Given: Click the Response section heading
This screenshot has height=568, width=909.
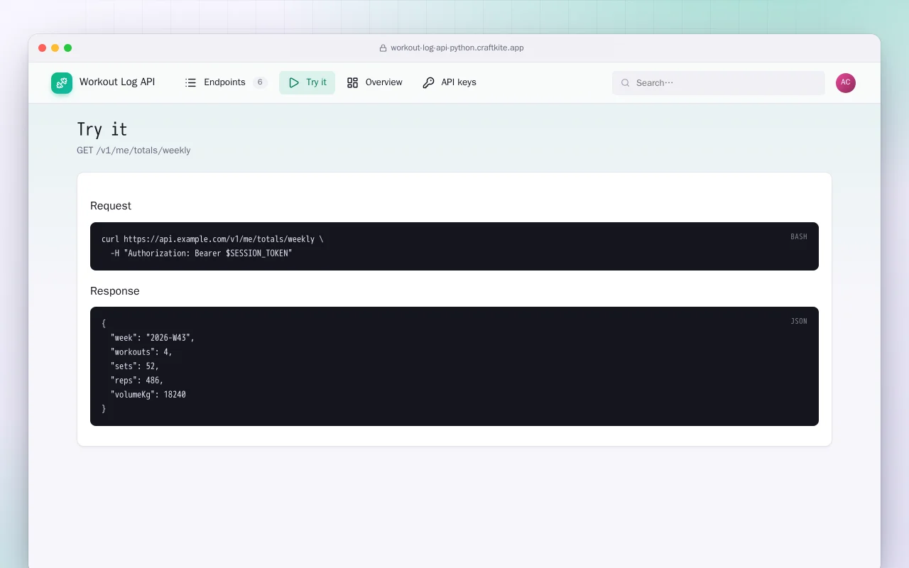Looking at the screenshot, I should 115,291.
